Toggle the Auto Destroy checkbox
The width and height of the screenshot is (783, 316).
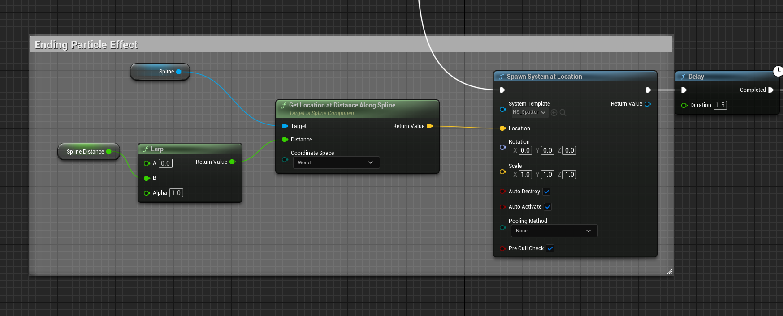tap(546, 192)
